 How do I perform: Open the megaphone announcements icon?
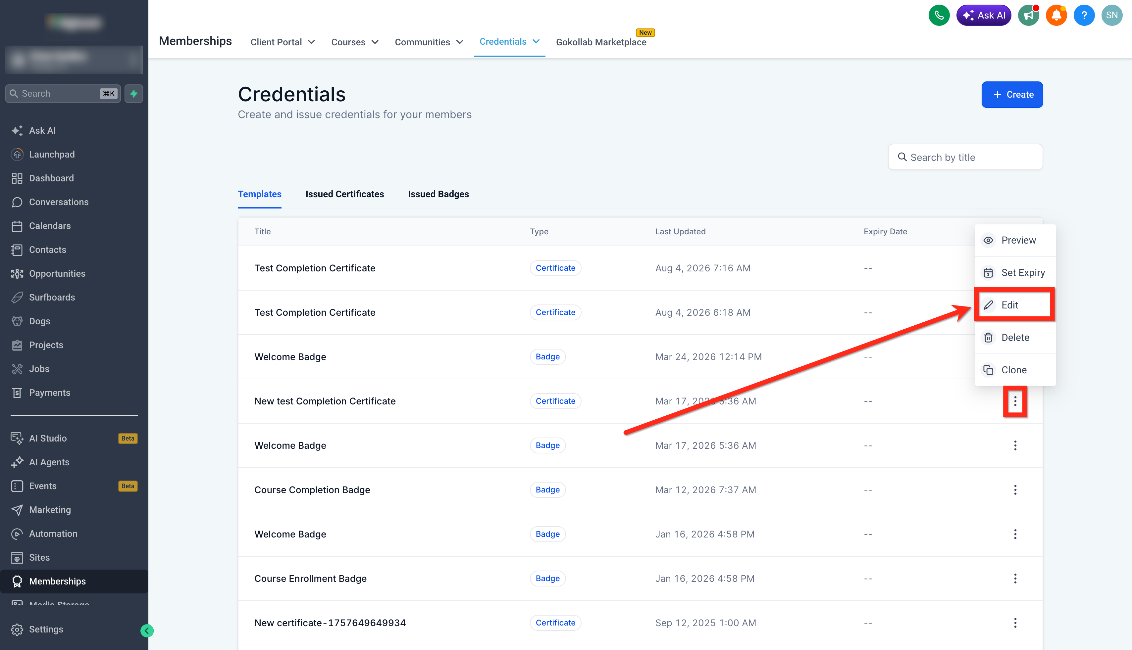(1028, 15)
